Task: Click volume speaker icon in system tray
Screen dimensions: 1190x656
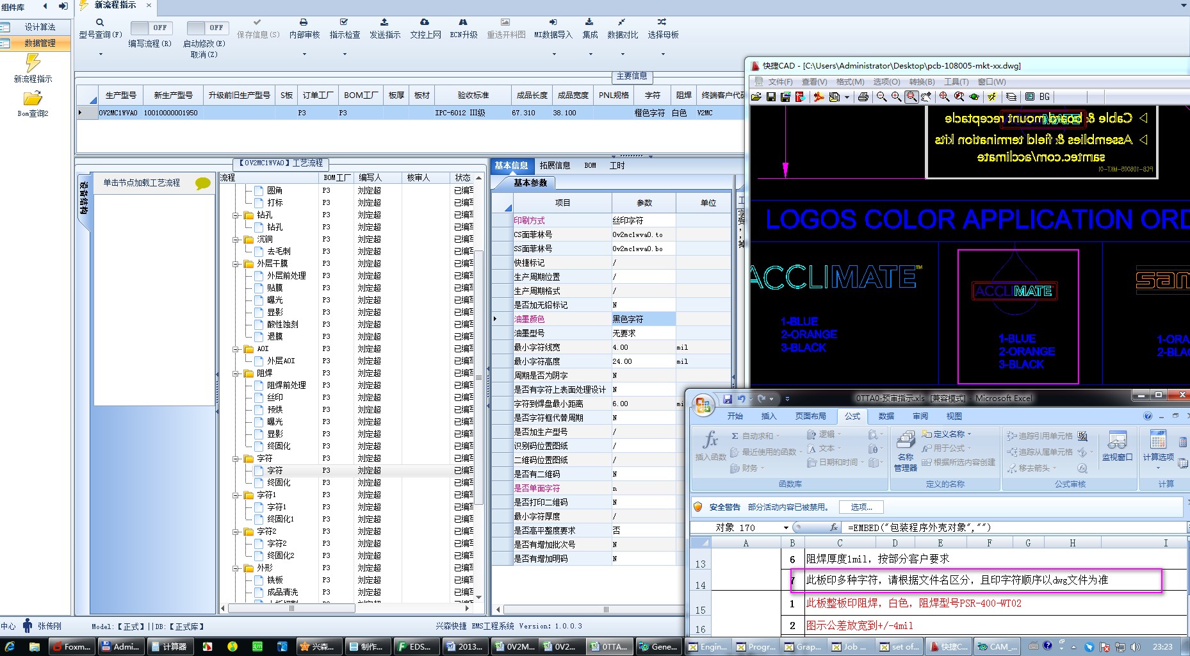Action: (1135, 646)
